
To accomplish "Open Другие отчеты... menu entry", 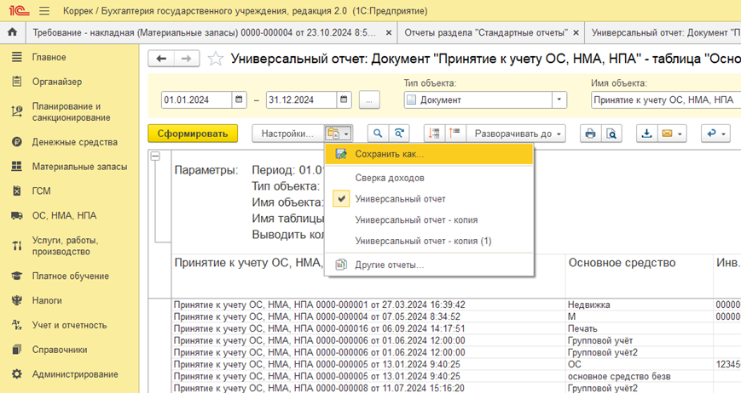I will pos(429,265).
